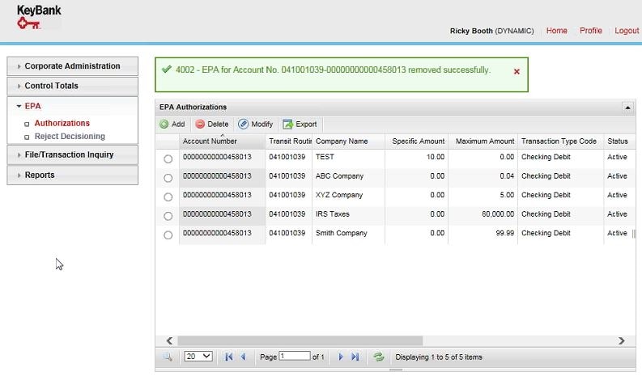This screenshot has height=376, width=642.
Task: Click the 99.99 maximum amount cell
Action: [x=483, y=233]
